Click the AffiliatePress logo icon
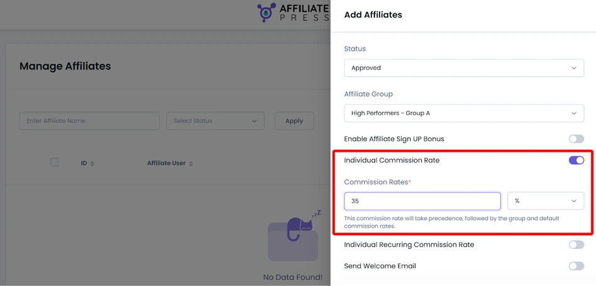The image size is (596, 286). (x=267, y=13)
